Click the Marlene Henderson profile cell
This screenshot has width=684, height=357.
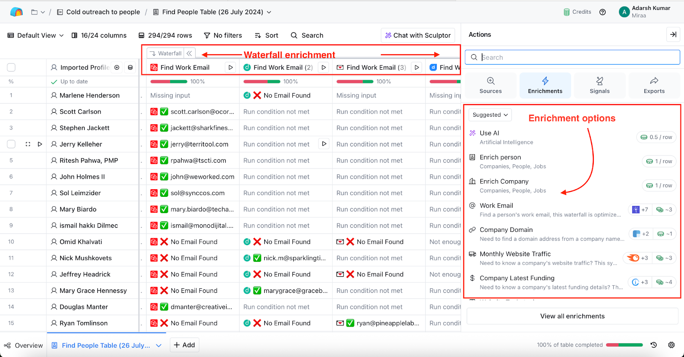[x=93, y=95]
